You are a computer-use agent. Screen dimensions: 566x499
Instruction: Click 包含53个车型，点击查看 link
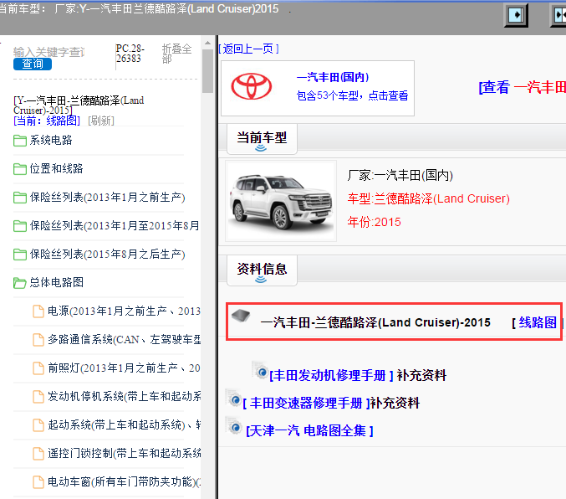(352, 95)
